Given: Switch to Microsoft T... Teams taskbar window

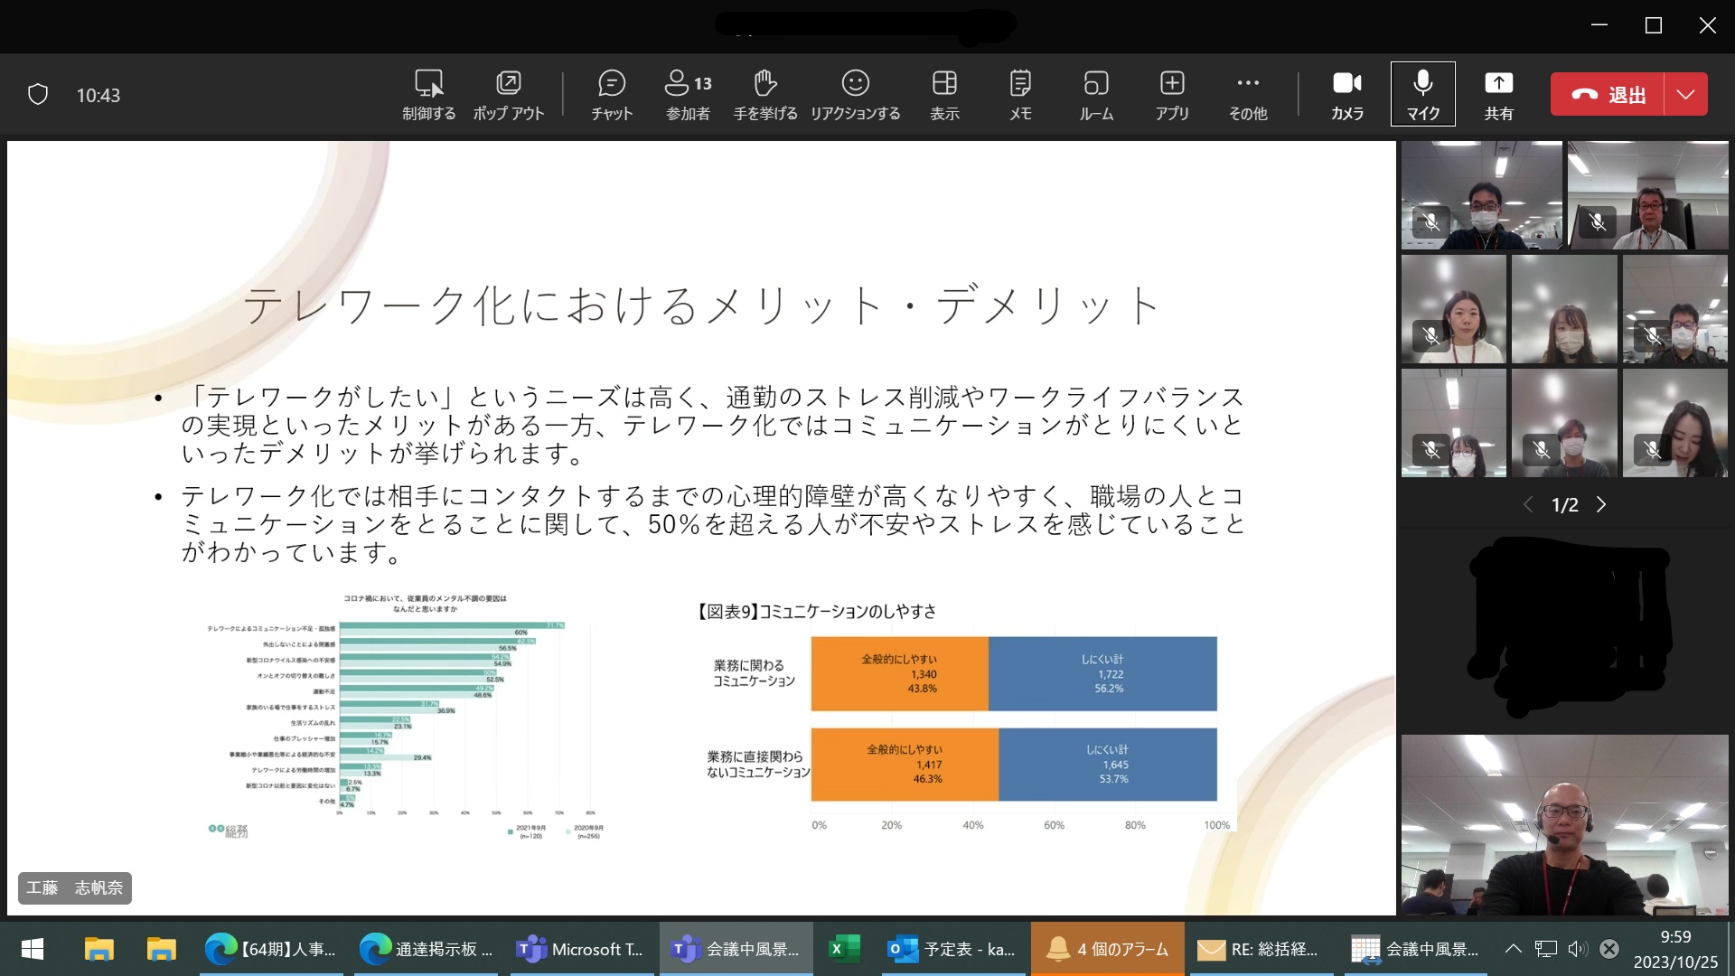Looking at the screenshot, I should click(x=580, y=949).
